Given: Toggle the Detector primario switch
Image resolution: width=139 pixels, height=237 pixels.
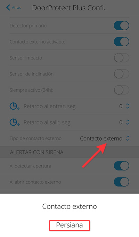Looking at the screenshot, I should pos(122,25).
